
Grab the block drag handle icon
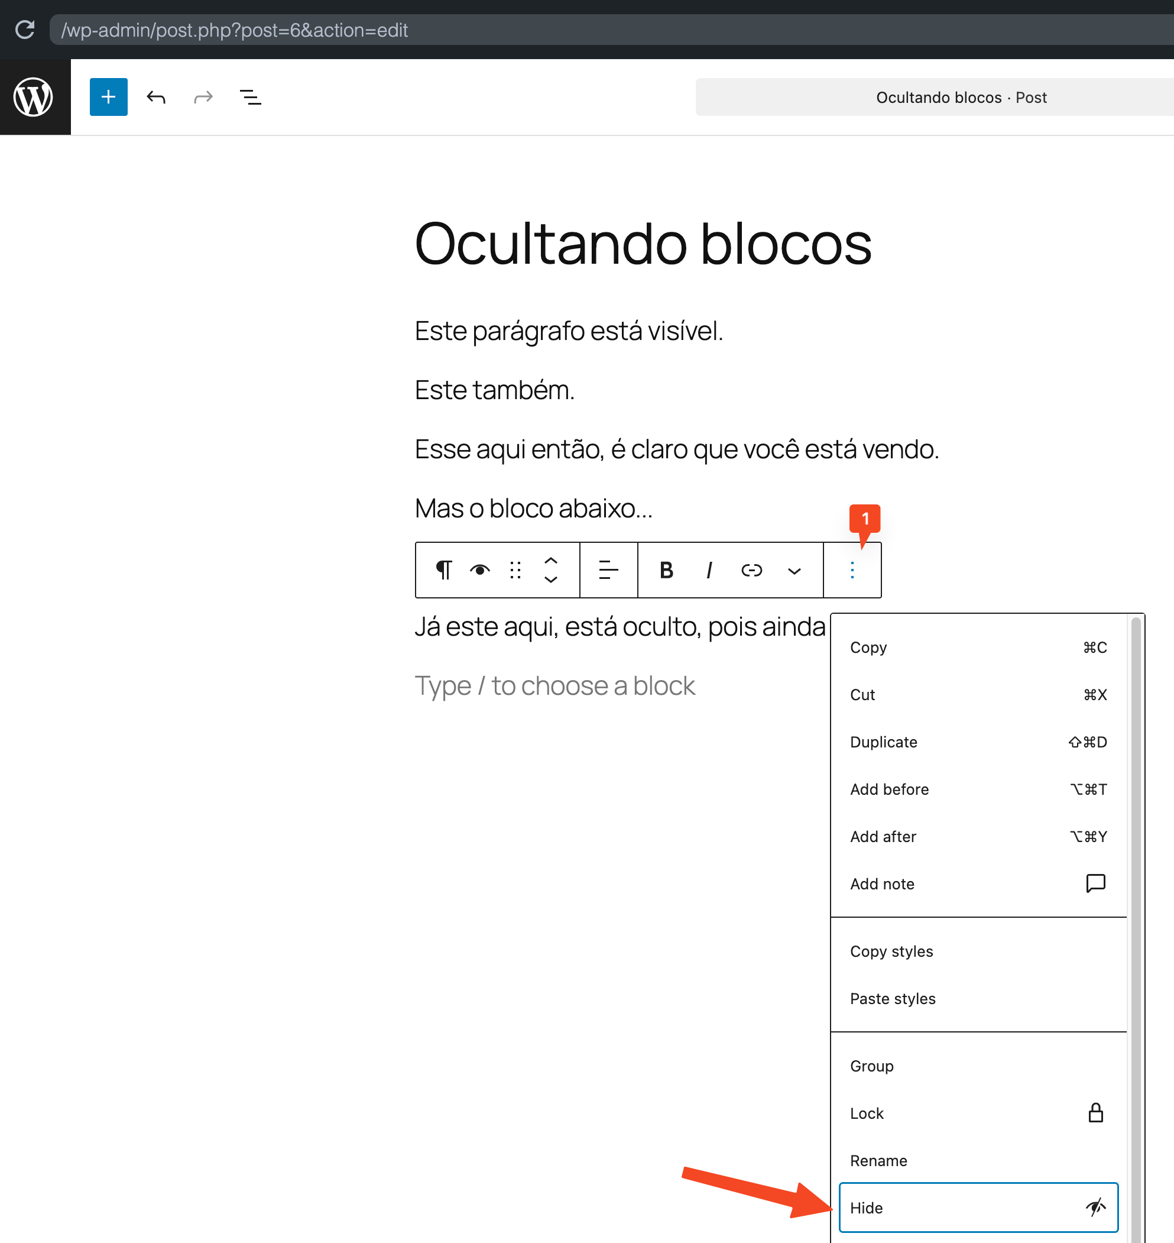click(514, 569)
